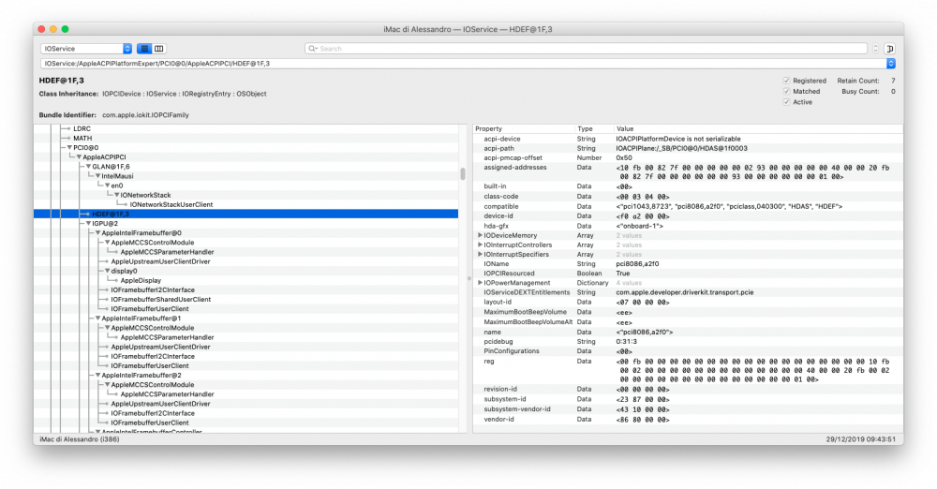Toggle the Registered checkbox
The height and width of the screenshot is (489, 937).
[786, 81]
